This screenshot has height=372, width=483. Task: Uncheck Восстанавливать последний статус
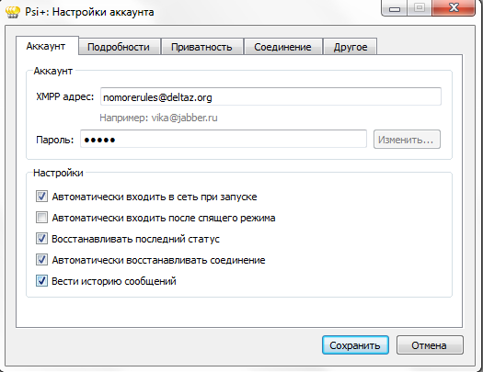(41, 239)
